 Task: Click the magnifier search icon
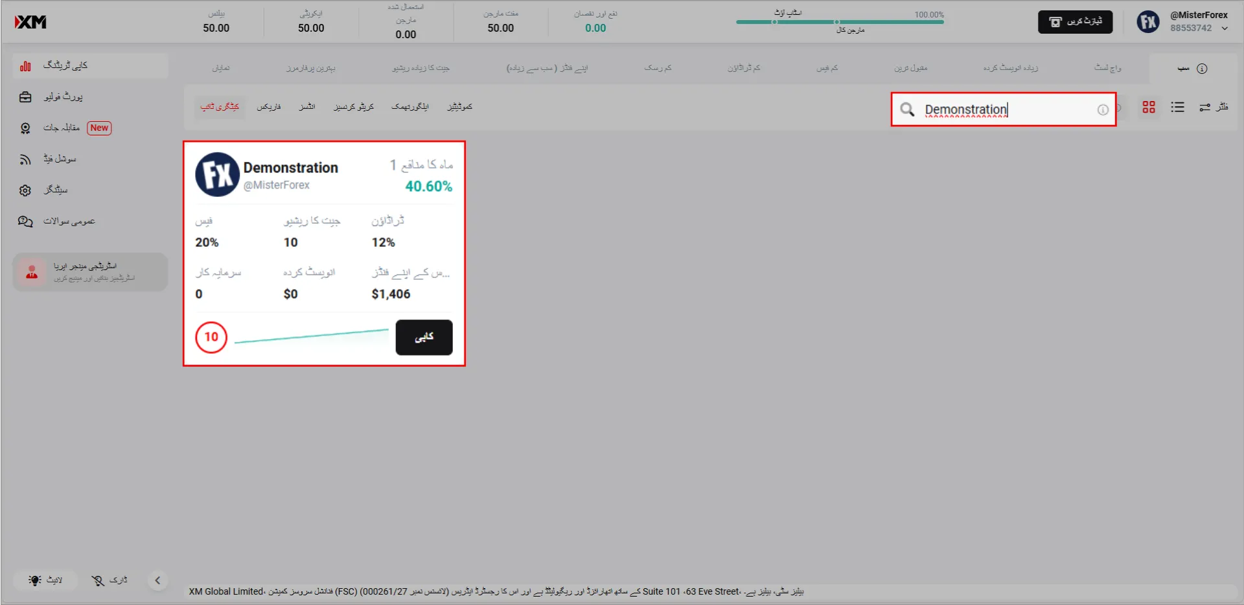tap(907, 109)
